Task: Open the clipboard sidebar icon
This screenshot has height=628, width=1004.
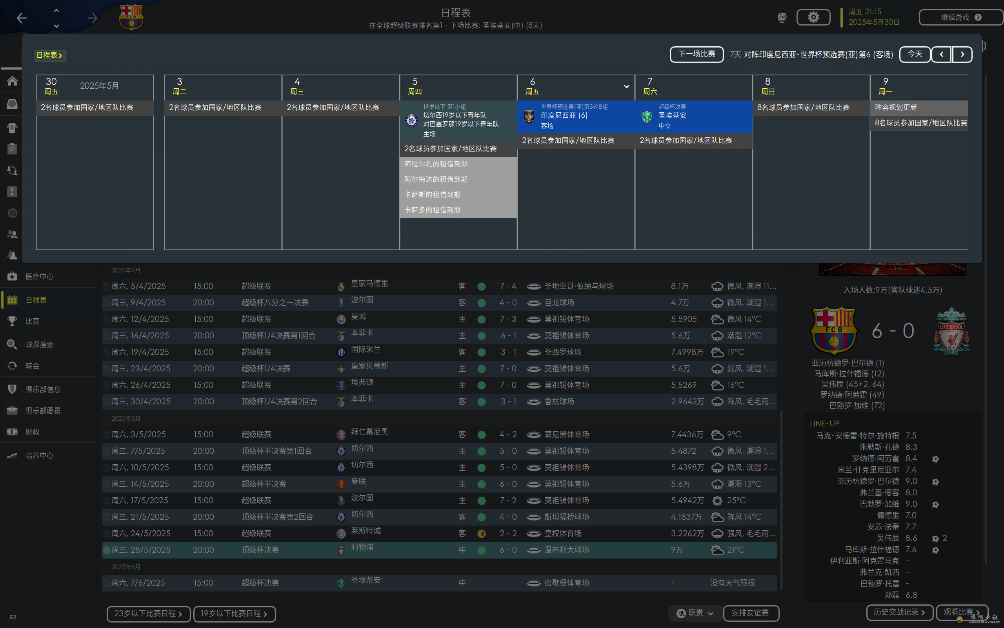Action: (12, 149)
